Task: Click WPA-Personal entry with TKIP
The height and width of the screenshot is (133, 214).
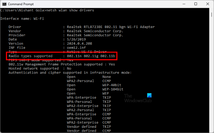Action: (79, 102)
